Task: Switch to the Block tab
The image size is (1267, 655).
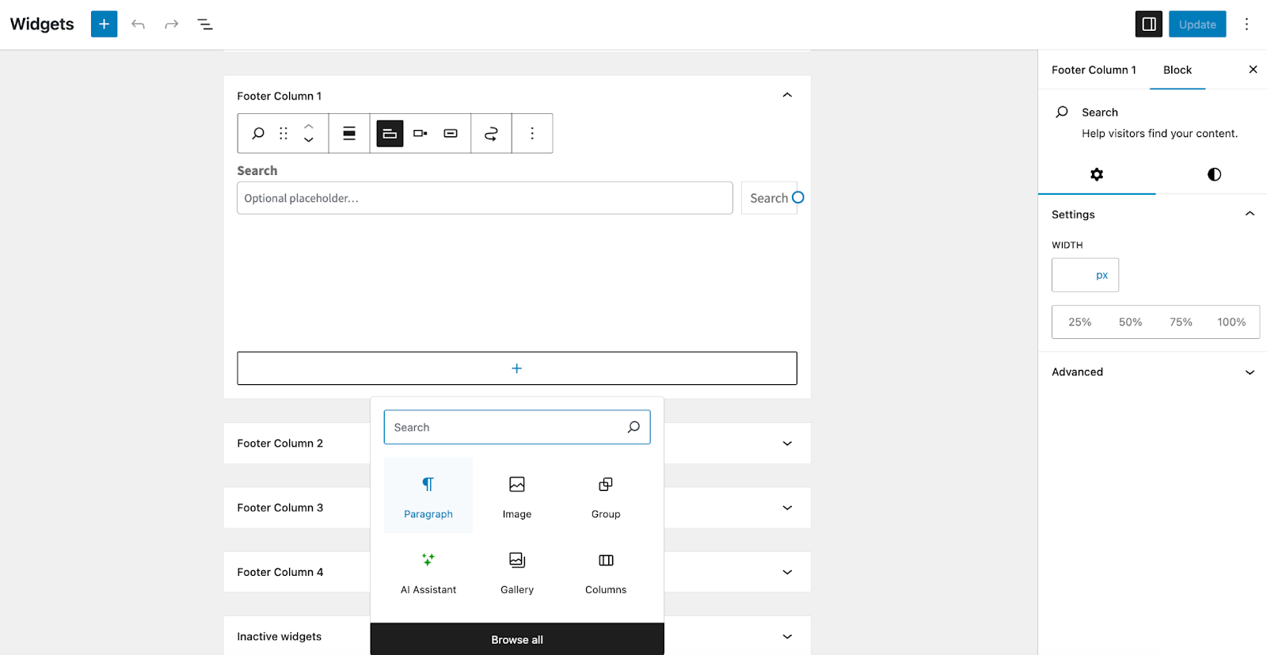Action: click(1178, 70)
